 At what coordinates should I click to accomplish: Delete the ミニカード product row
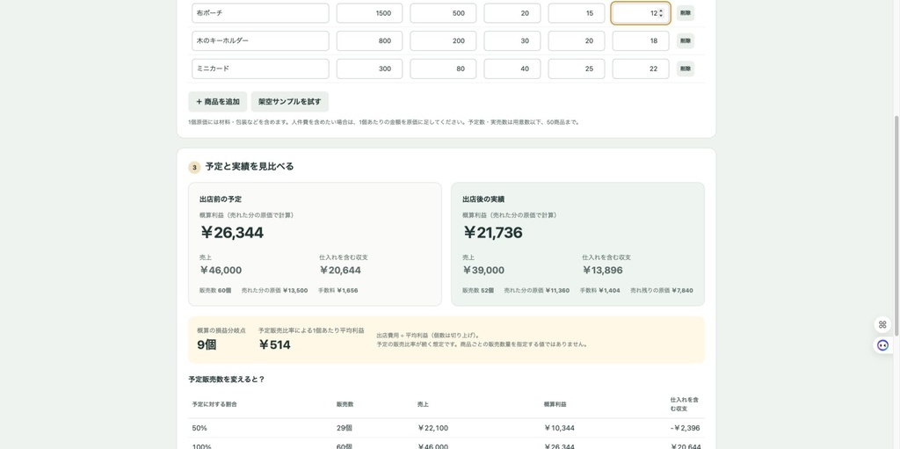pyautogui.click(x=686, y=69)
